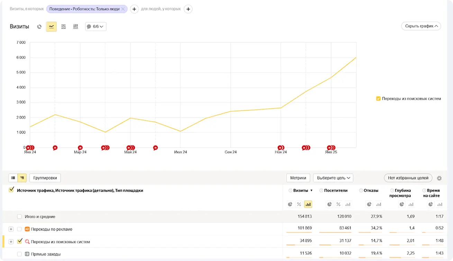This screenshot has height=261, width=453.
Task: Open table settings gear icon
Action: tap(439, 178)
